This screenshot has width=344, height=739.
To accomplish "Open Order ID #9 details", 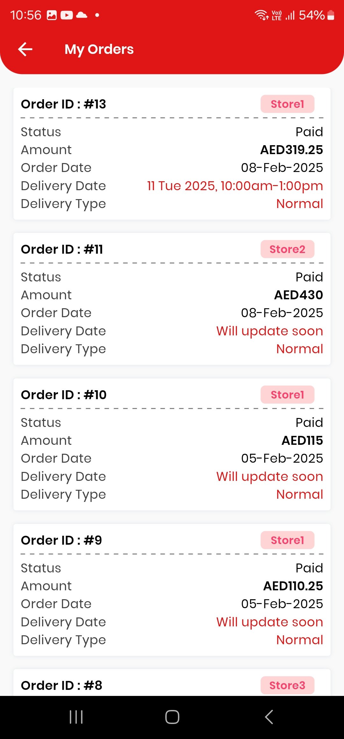I will [x=61, y=540].
